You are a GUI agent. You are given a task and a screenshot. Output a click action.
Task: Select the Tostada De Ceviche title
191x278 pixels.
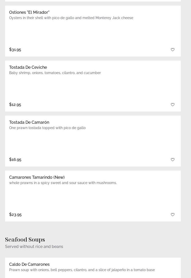point(28,67)
